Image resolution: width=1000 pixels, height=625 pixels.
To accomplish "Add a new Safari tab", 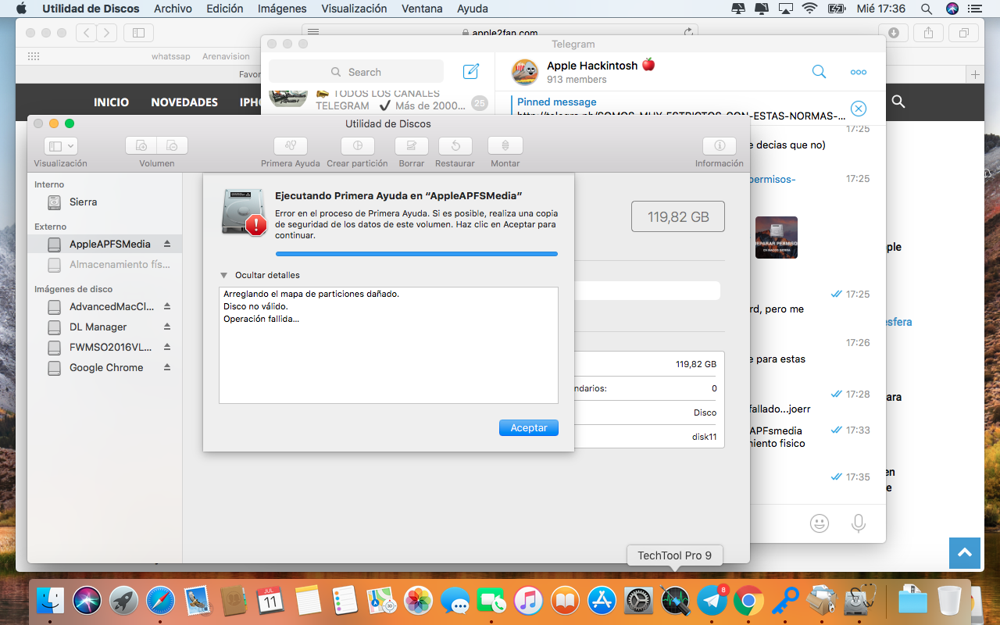I will pos(975,74).
